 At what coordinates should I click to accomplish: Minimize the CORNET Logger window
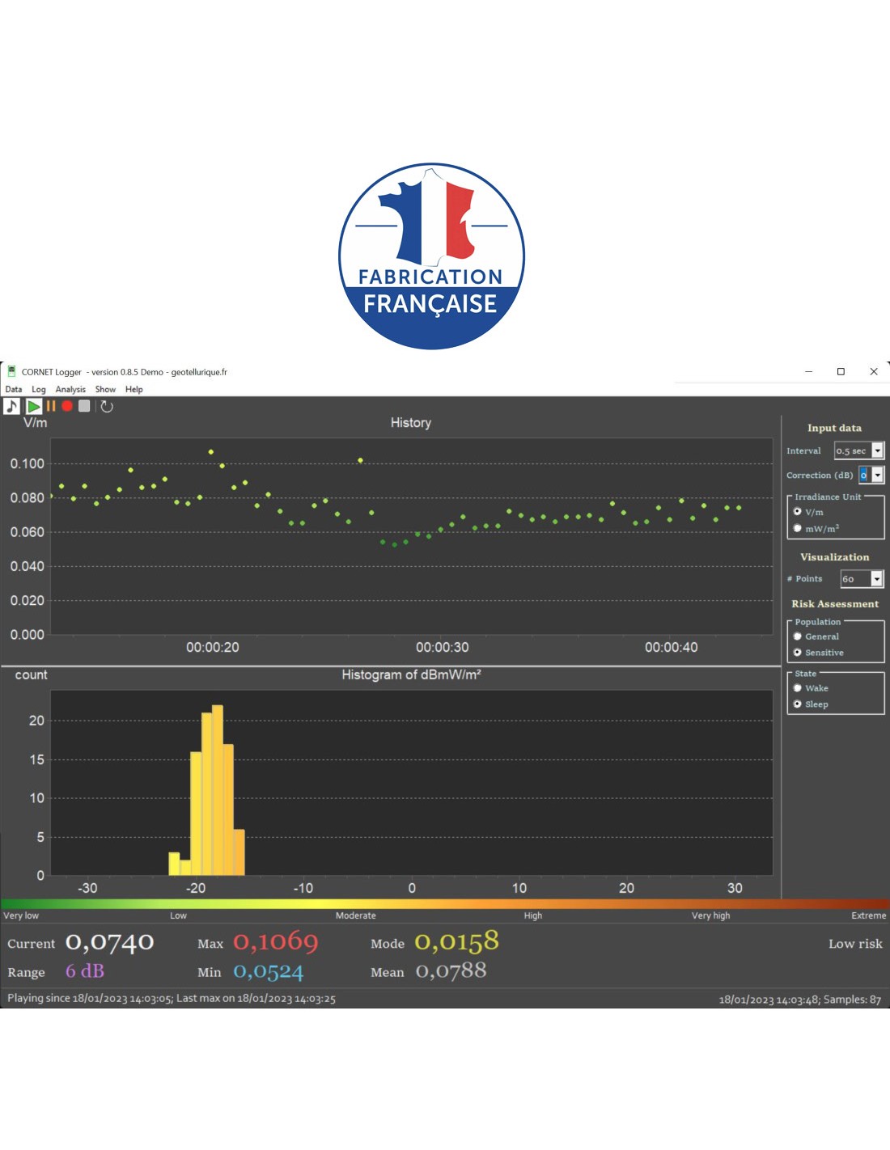click(808, 371)
